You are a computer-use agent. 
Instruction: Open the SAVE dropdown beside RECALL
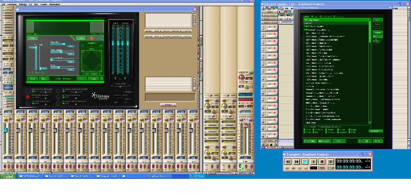pos(157,31)
